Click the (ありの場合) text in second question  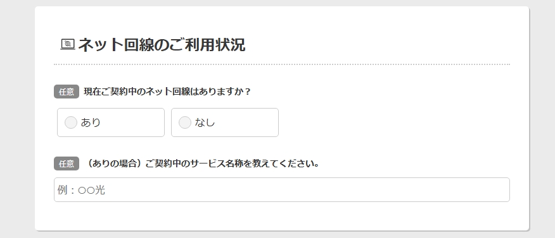[x=115, y=164]
